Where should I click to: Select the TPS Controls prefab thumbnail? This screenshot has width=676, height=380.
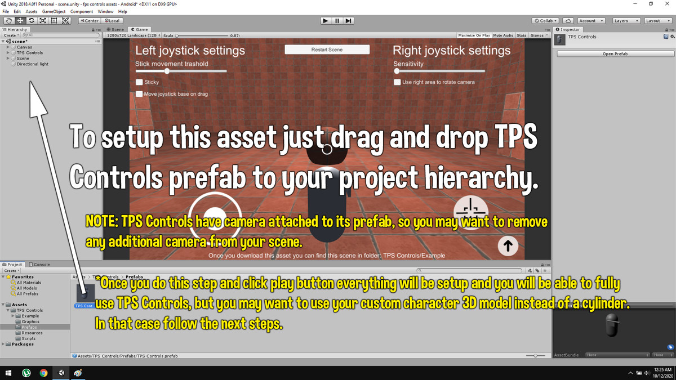[x=85, y=293]
